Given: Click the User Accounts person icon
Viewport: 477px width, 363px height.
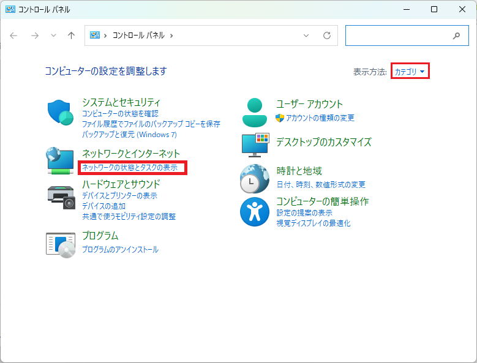Looking at the screenshot, I should 254,111.
